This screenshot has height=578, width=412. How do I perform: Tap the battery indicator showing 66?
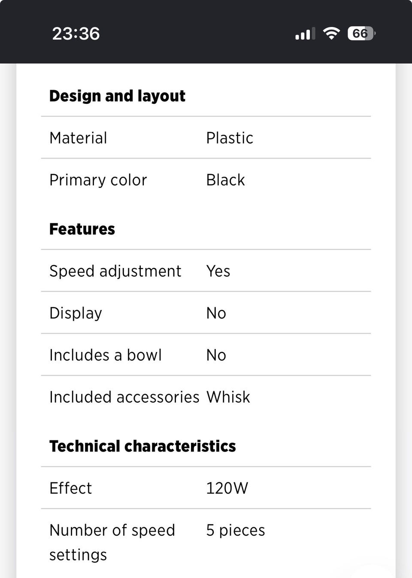[x=361, y=33]
